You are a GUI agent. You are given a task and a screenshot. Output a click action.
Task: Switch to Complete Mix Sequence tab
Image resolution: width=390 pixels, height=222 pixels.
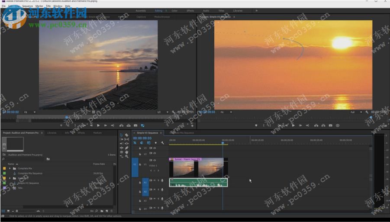pyautogui.click(x=182, y=133)
